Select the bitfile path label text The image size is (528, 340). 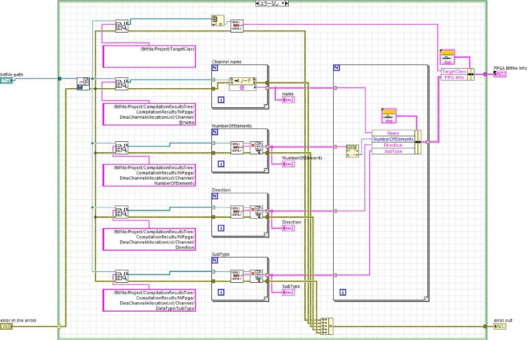point(12,74)
